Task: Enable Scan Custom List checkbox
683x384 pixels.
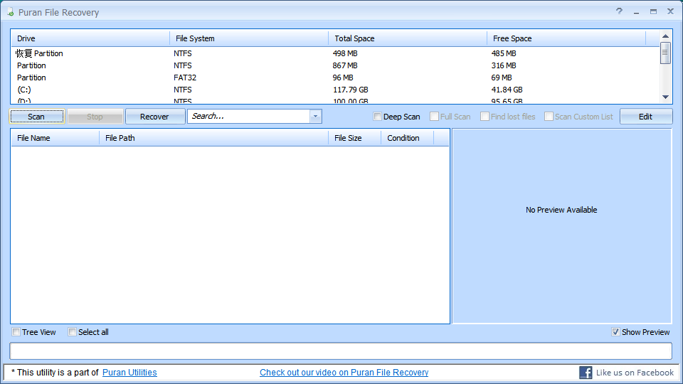Action: coord(549,116)
